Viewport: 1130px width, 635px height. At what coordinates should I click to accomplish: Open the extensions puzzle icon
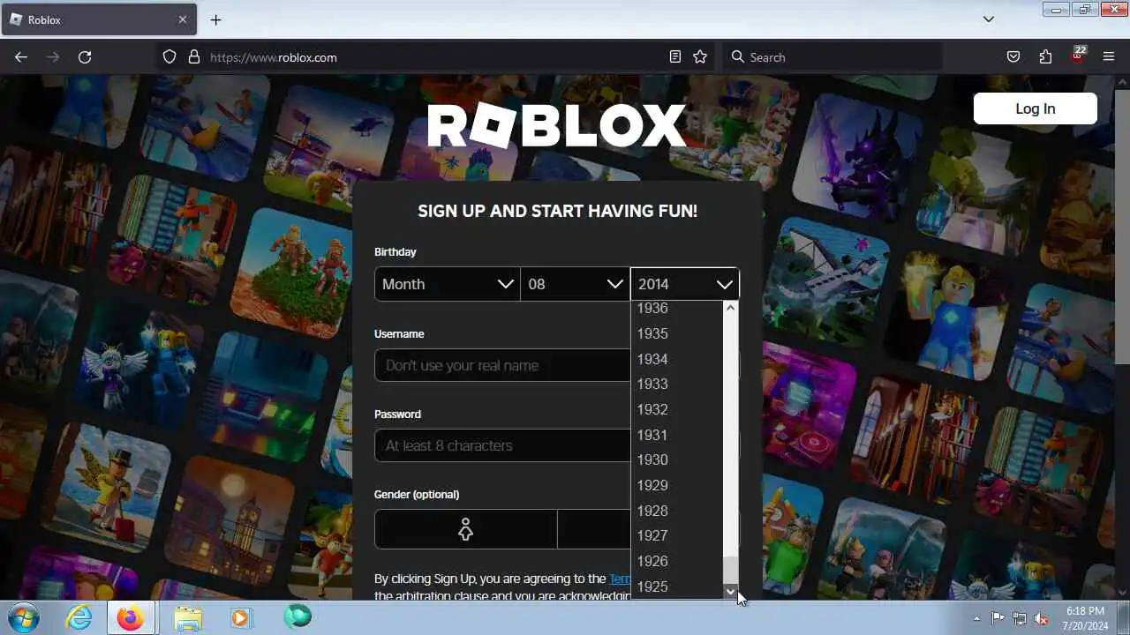(1045, 57)
